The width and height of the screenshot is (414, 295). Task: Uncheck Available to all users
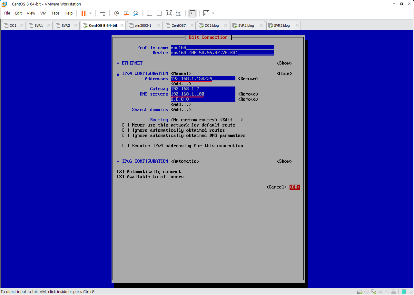120,177
